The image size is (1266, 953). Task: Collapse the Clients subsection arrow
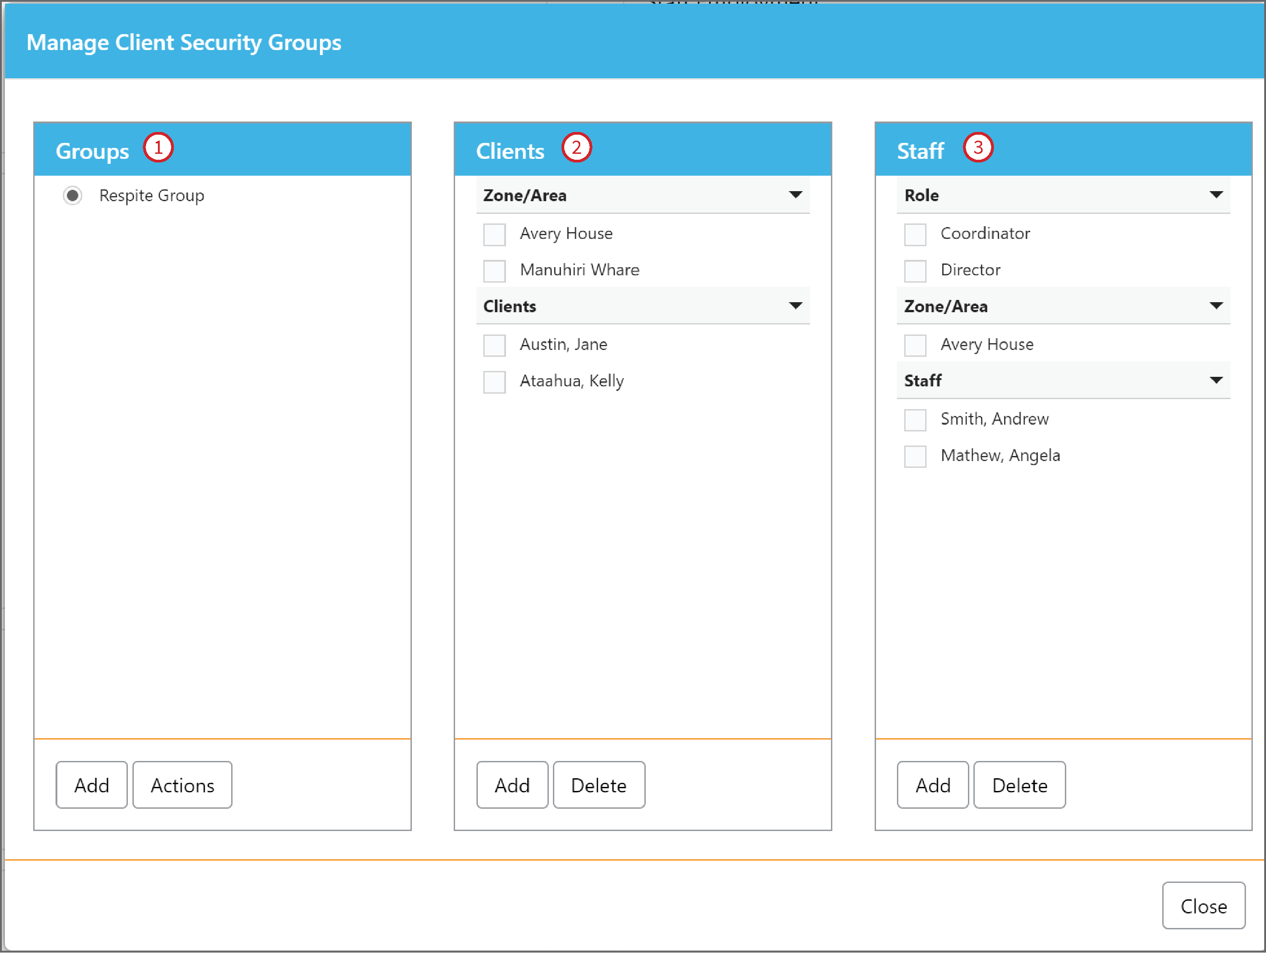[795, 306]
